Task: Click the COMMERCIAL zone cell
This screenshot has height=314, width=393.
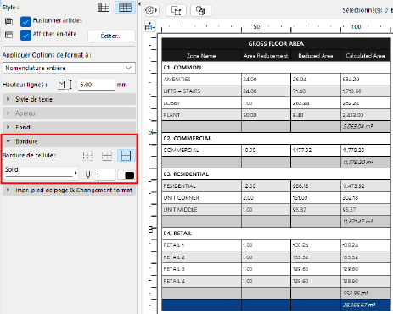Action: [201, 151]
